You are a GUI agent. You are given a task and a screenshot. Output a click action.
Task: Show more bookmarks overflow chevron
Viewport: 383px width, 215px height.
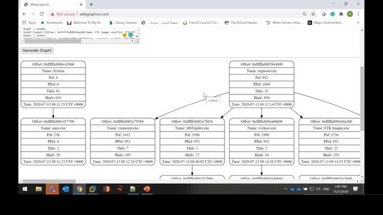pos(358,23)
